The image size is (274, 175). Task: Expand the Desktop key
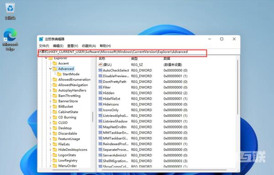(x=50, y=128)
